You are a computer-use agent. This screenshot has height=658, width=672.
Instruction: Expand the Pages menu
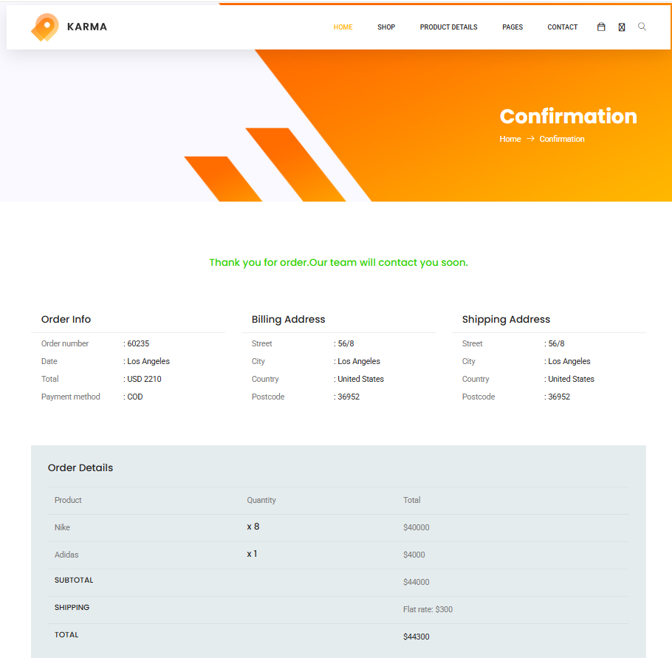point(512,27)
